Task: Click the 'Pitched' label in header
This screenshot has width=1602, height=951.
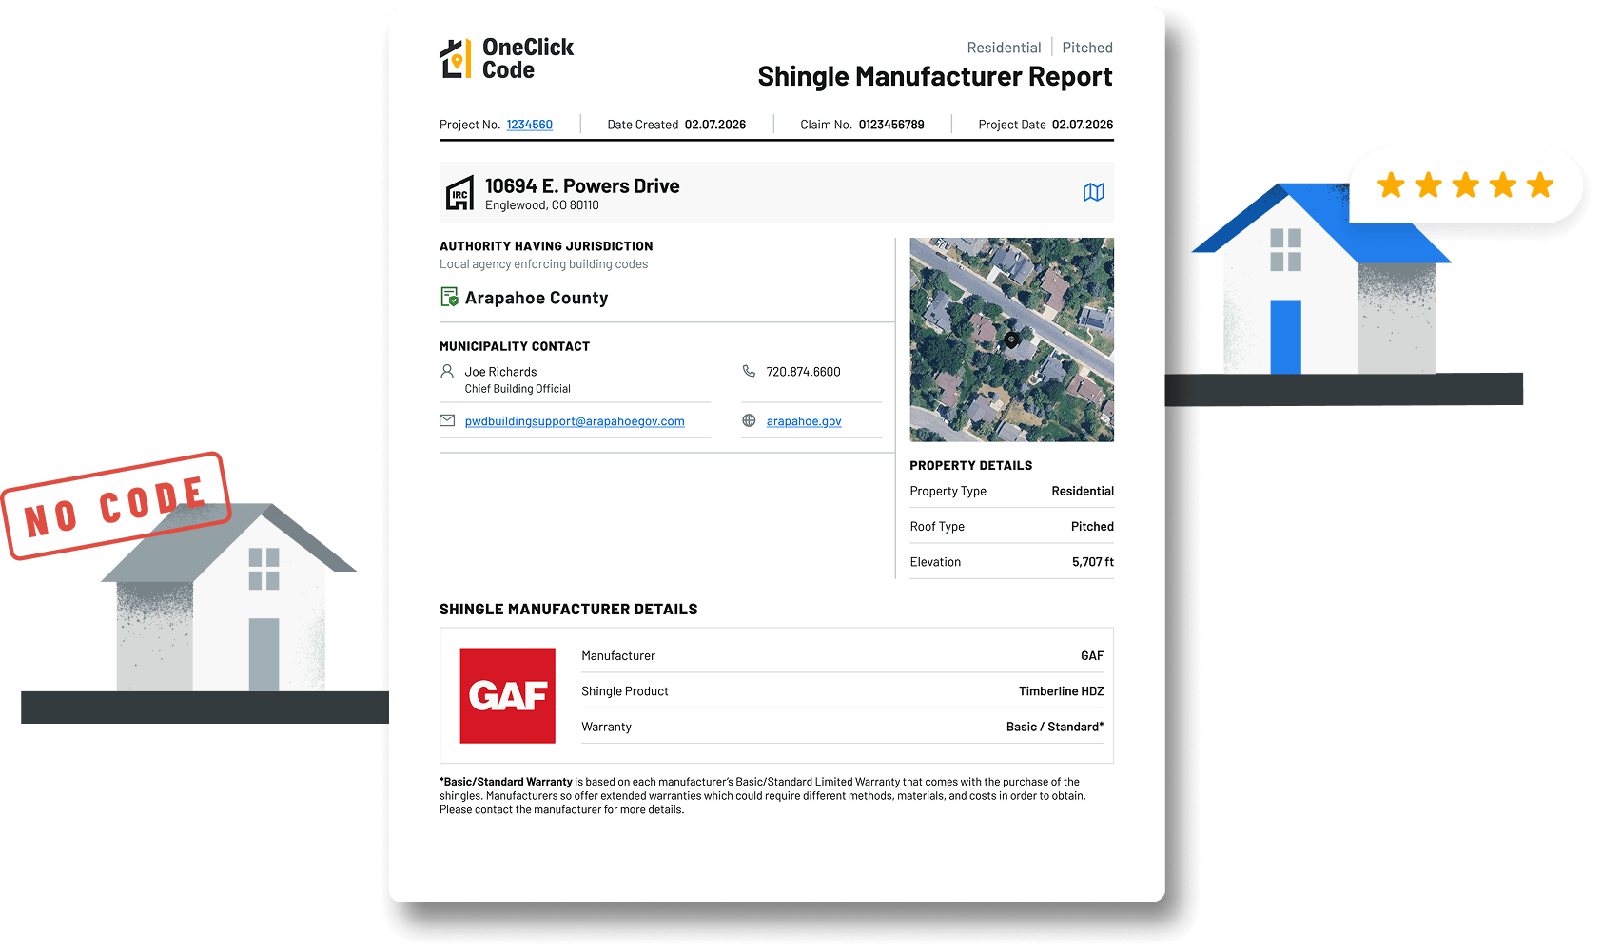Action: point(1087,48)
